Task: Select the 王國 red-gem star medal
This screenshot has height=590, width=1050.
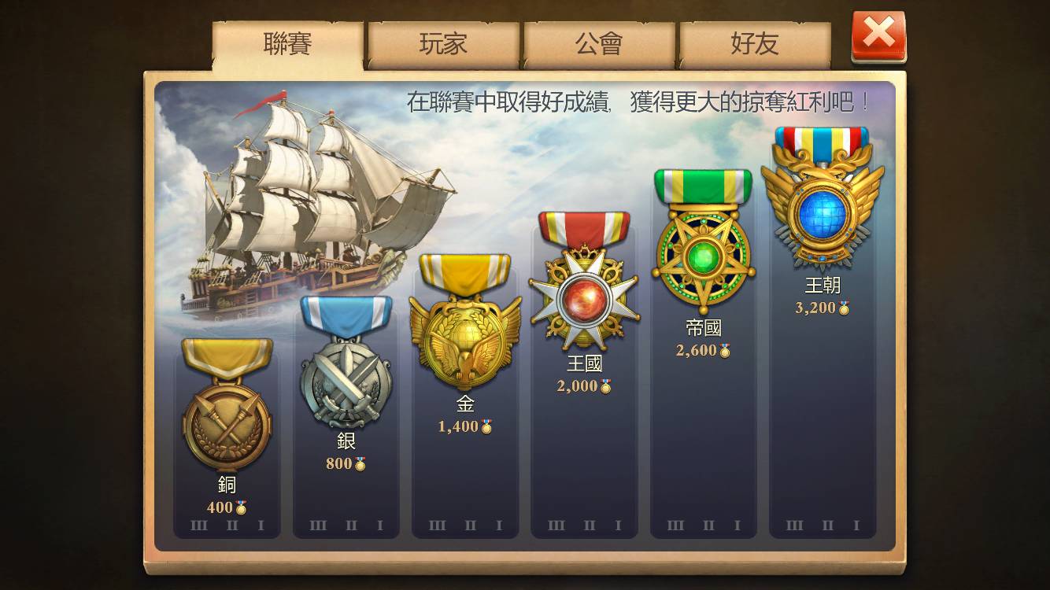Action: tap(584, 281)
